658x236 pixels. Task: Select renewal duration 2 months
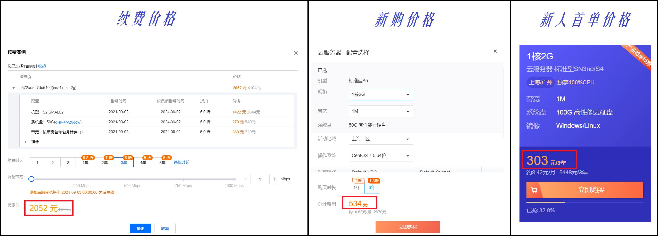coord(53,162)
